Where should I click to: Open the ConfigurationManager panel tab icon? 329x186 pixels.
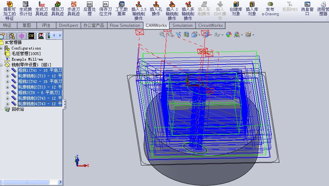12,36
